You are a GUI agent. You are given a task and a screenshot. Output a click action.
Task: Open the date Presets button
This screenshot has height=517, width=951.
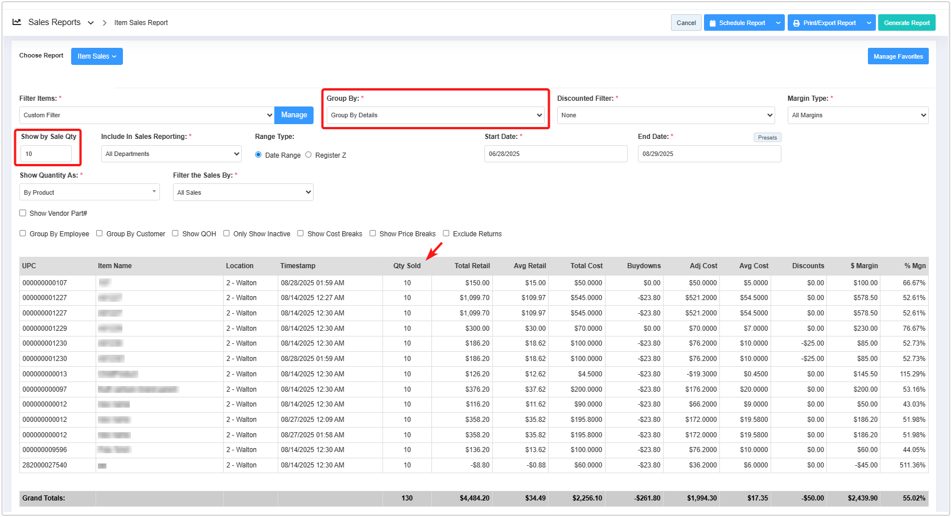tap(767, 137)
